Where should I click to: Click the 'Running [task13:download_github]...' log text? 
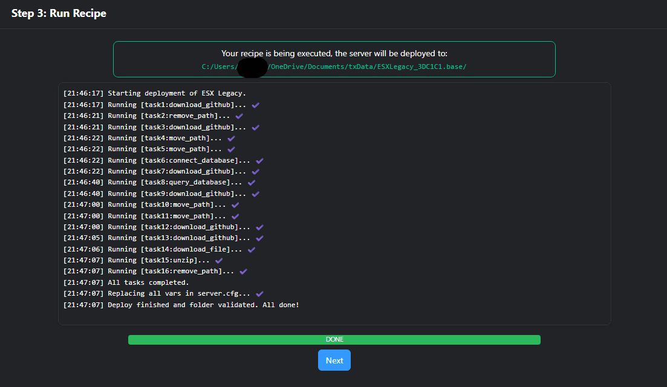pos(179,238)
